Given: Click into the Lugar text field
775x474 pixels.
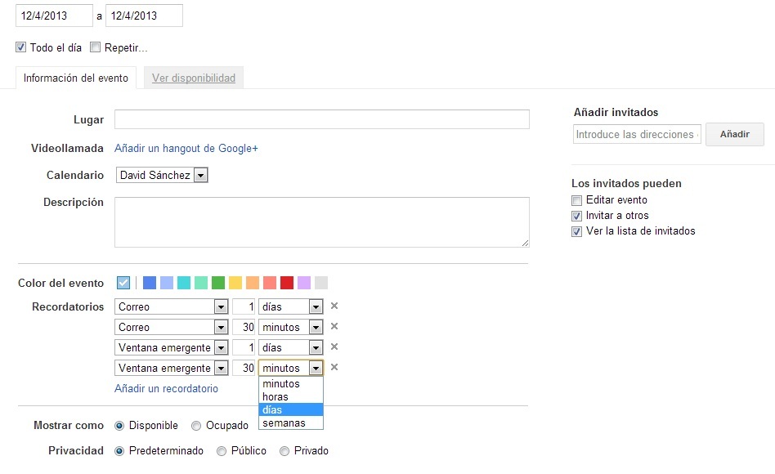Looking at the screenshot, I should (321, 120).
